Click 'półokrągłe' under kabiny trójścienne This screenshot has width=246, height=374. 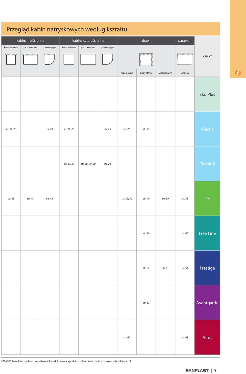tap(50, 47)
